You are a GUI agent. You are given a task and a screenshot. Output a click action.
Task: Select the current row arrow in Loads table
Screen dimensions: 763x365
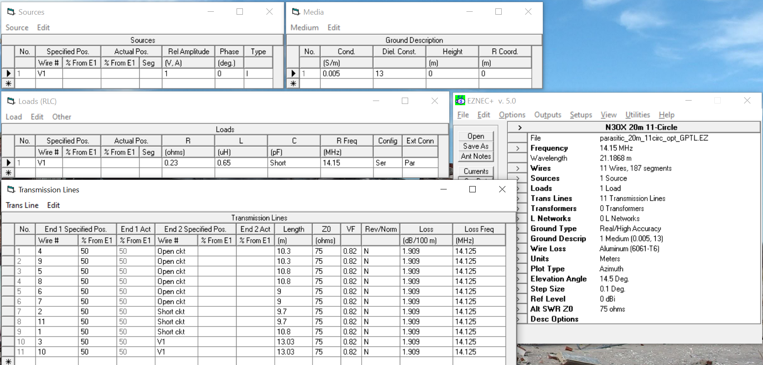pyautogui.click(x=8, y=163)
